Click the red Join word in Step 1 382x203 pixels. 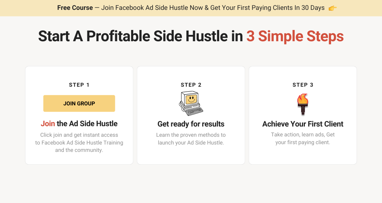(x=48, y=124)
